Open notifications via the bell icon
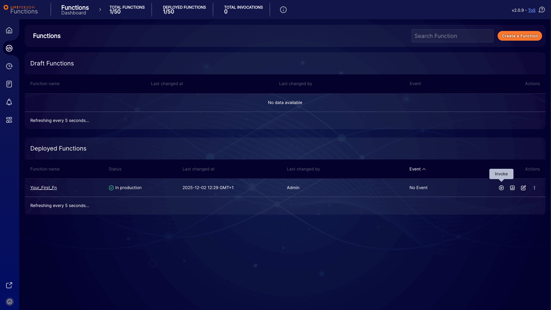Image resolution: width=551 pixels, height=310 pixels. pyautogui.click(x=9, y=102)
